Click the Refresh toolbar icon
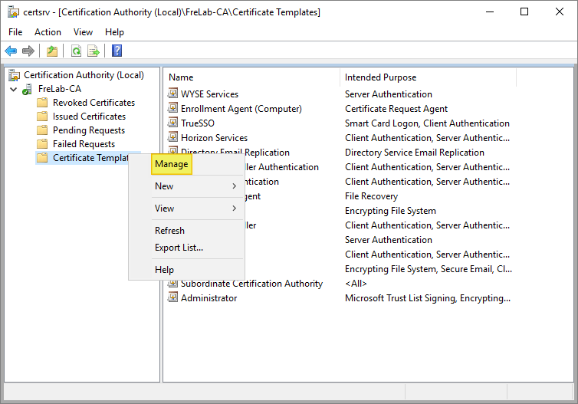Viewport: 578px width, 404px height. coord(76,51)
